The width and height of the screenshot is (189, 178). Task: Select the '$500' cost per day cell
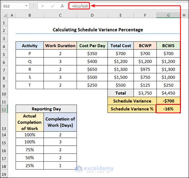pos(92,77)
